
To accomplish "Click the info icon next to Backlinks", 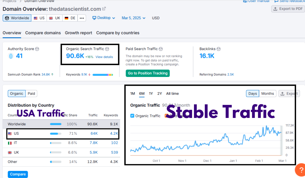I will (218, 49).
